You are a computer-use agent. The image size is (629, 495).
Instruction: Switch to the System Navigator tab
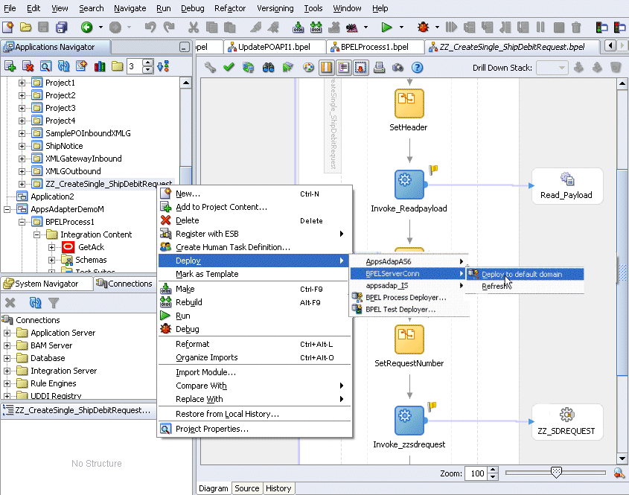46,284
